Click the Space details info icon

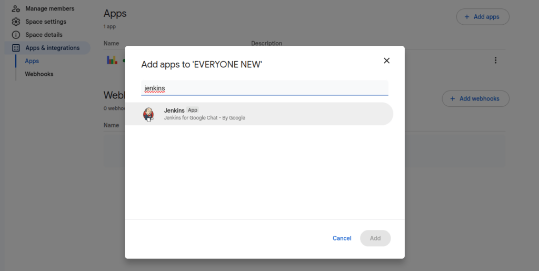(16, 35)
